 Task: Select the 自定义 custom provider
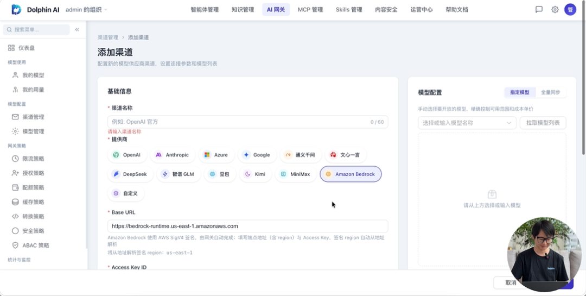pyautogui.click(x=125, y=193)
